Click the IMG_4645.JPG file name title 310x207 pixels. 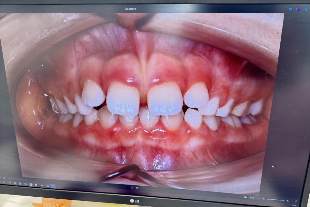tap(131, 9)
